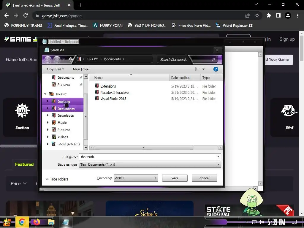This screenshot has width=304, height=228.
Task: Open the Save as type dropdown
Action: 150,164
